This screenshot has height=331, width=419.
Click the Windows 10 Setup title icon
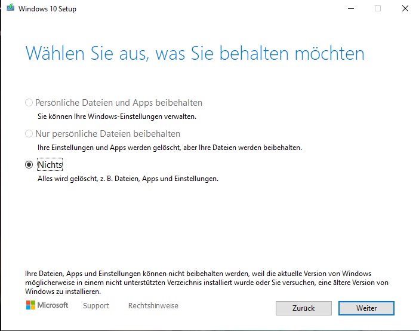click(10, 8)
